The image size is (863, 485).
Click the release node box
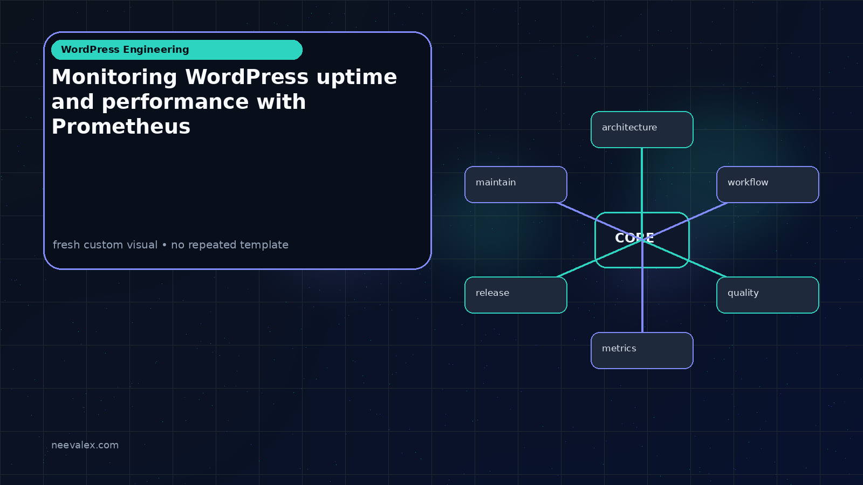[x=516, y=295]
